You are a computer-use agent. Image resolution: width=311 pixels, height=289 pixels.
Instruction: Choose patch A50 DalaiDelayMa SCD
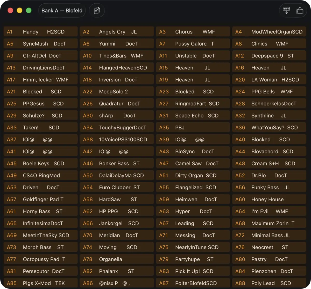click(x=117, y=175)
